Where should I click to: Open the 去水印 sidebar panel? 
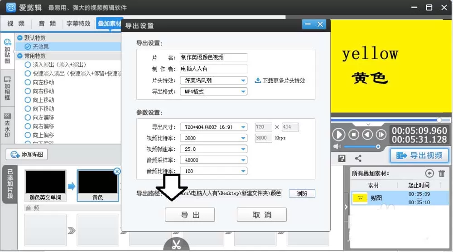tap(7, 125)
